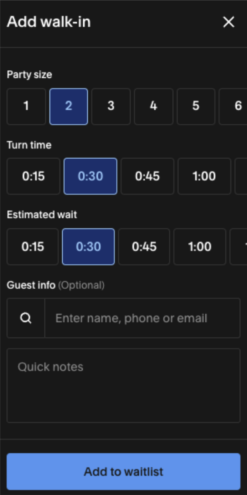Set turn time to 1:00

click(x=204, y=176)
